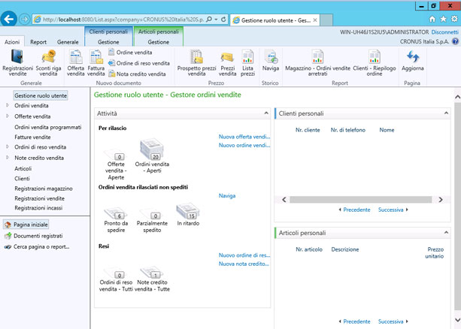
Task: Open the browser home icon
Action: click(432, 20)
